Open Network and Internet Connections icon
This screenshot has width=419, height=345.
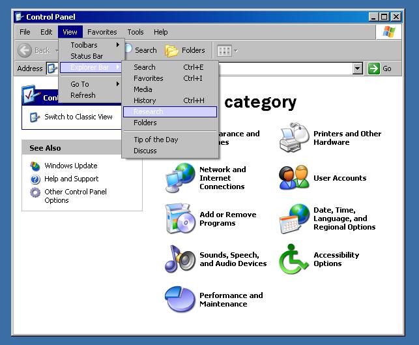[180, 178]
